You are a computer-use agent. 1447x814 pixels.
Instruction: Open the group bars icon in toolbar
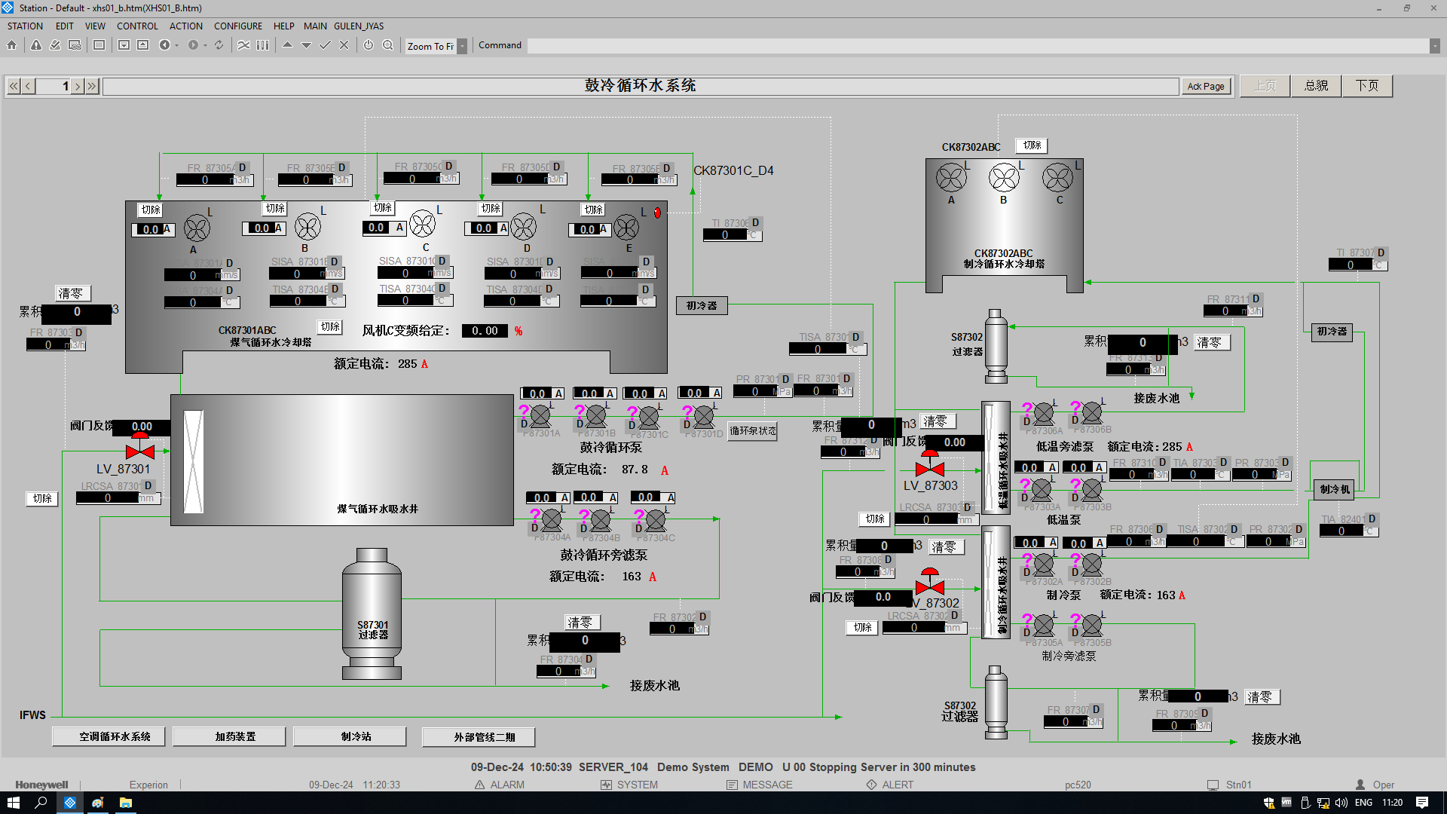(x=262, y=45)
